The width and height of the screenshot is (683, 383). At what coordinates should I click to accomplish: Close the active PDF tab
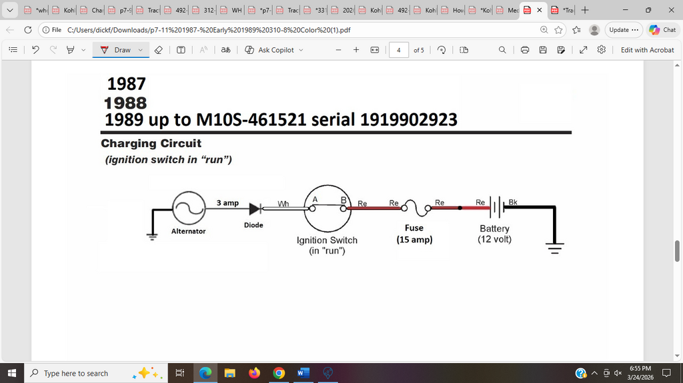pos(539,10)
